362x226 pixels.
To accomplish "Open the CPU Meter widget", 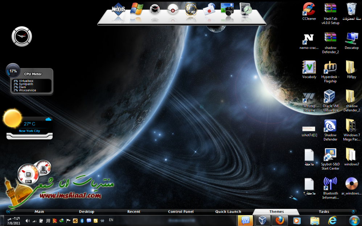I will point(29,79).
